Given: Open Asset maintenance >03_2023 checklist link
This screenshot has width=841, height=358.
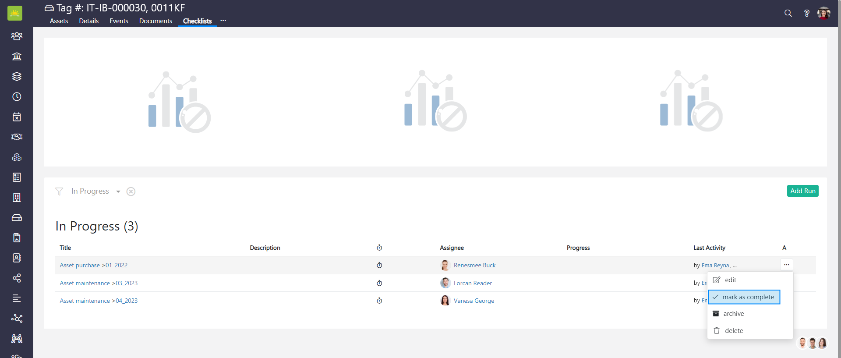Looking at the screenshot, I should pos(99,283).
